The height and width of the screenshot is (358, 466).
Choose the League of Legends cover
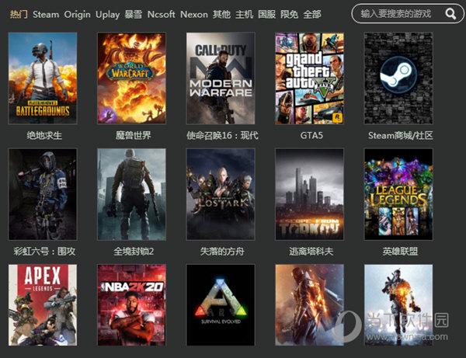[x=398, y=194]
